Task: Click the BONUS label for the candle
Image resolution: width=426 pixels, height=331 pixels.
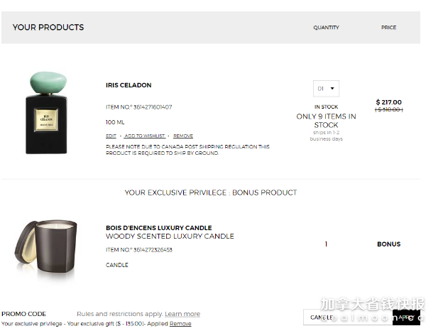Action: click(x=389, y=244)
